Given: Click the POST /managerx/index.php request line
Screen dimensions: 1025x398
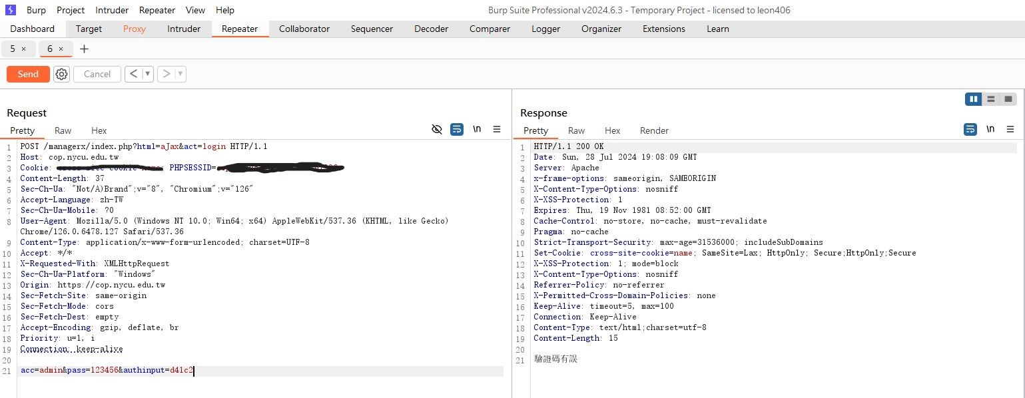Looking at the screenshot, I should [143, 146].
